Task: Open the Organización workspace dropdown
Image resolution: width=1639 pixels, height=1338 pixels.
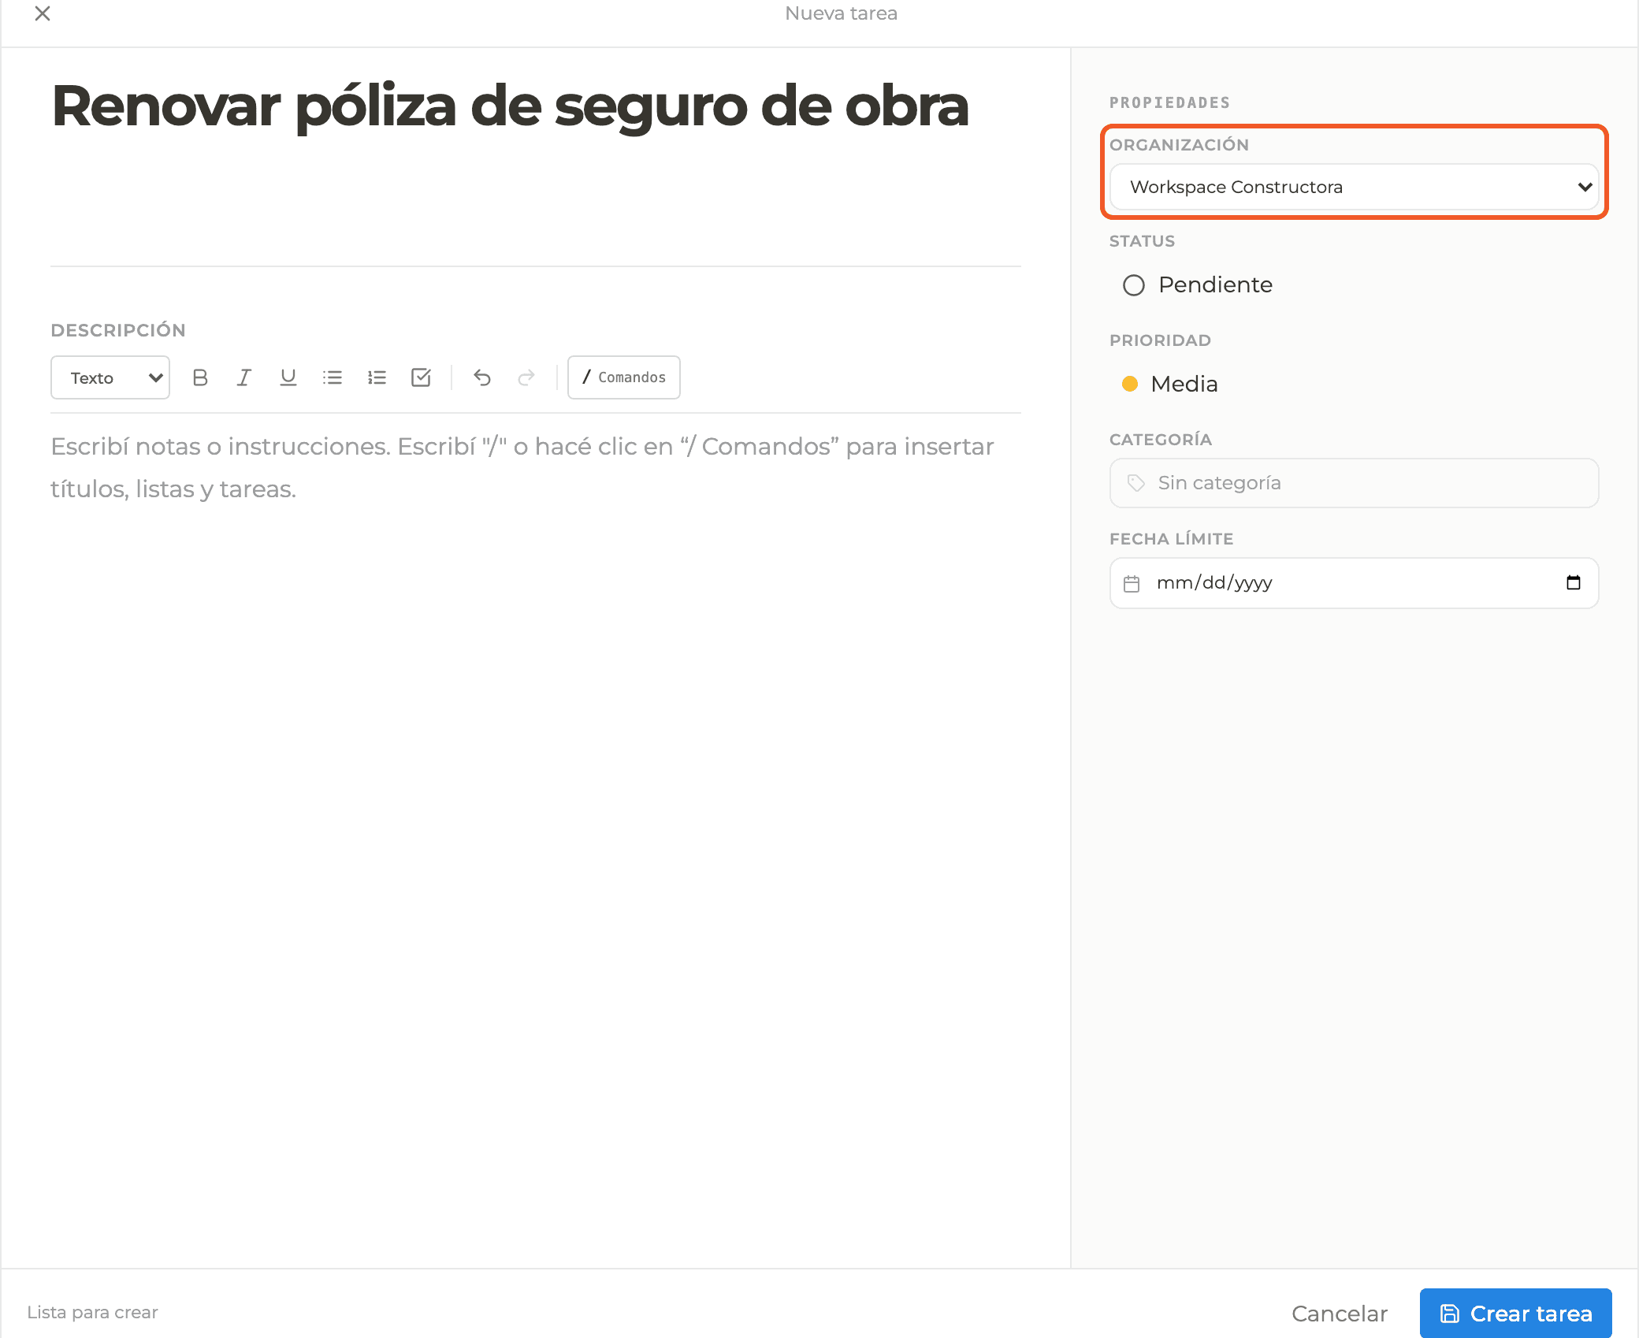Action: pos(1354,187)
